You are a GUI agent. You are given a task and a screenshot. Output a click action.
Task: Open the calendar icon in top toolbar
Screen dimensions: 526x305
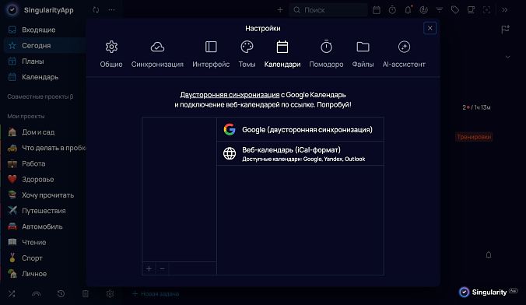click(377, 10)
